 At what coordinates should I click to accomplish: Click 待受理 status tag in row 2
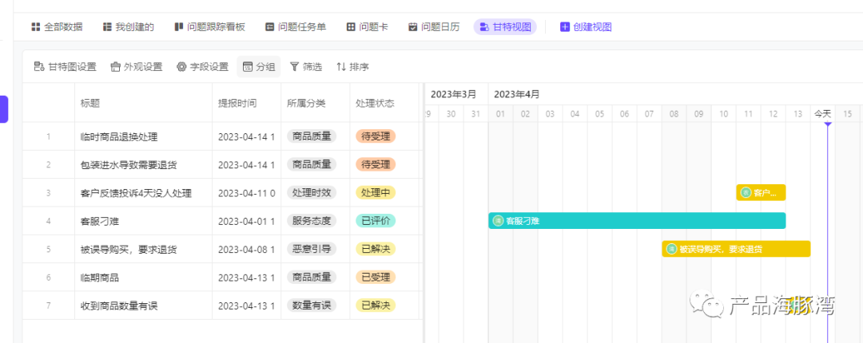click(x=376, y=164)
